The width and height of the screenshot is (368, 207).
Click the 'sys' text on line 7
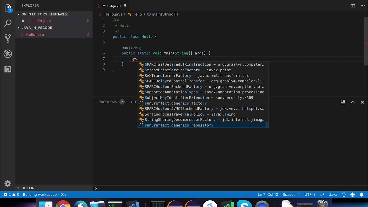(134, 59)
